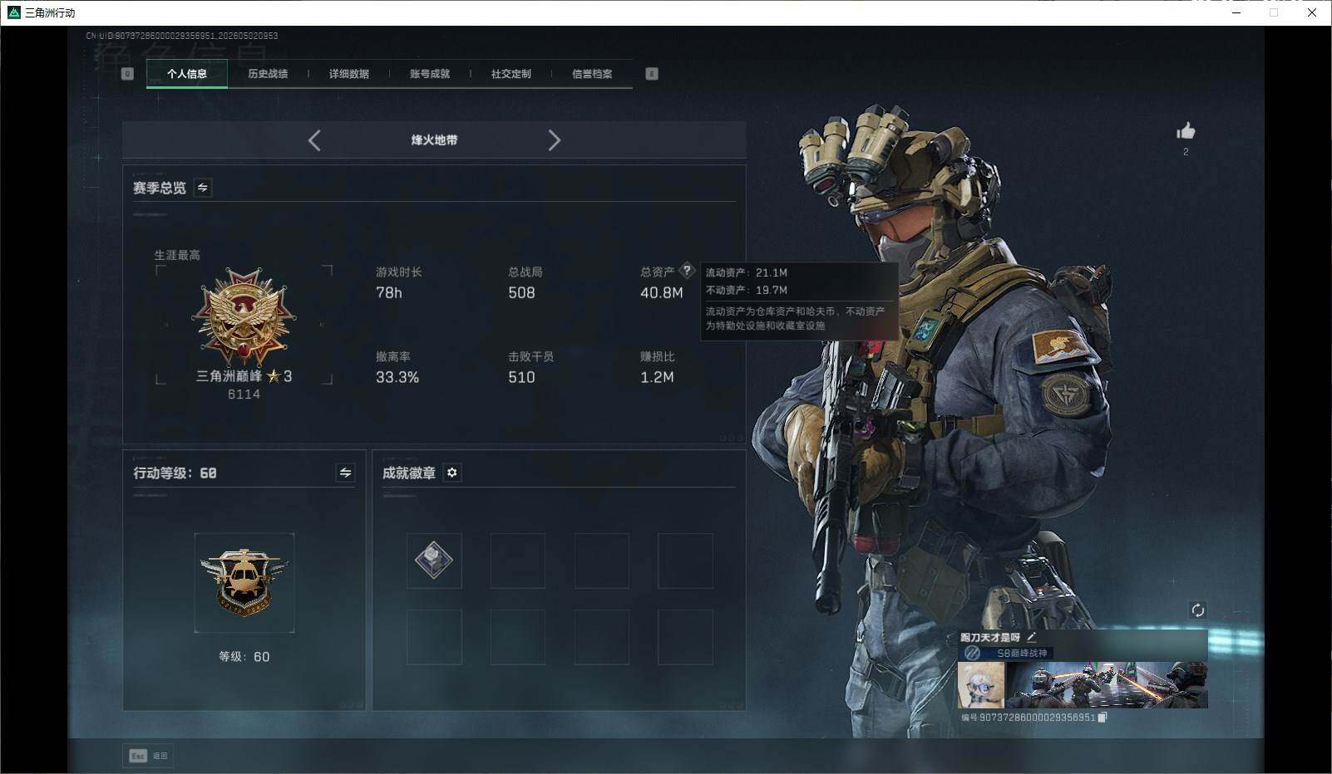Click the Q key previous-tab icon
This screenshot has height=774, width=1332.
pyautogui.click(x=127, y=74)
